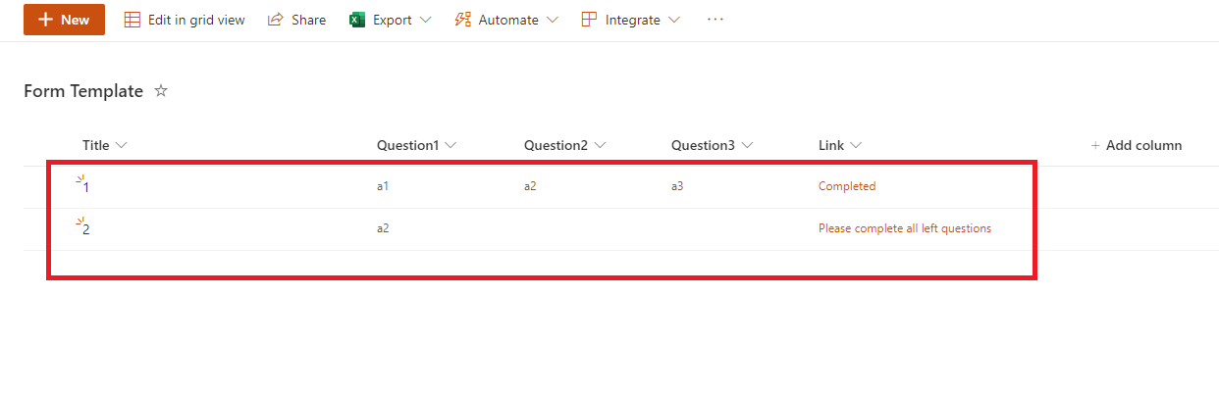Open the Question1 column header menu
The image size is (1219, 396).
pyautogui.click(x=417, y=145)
